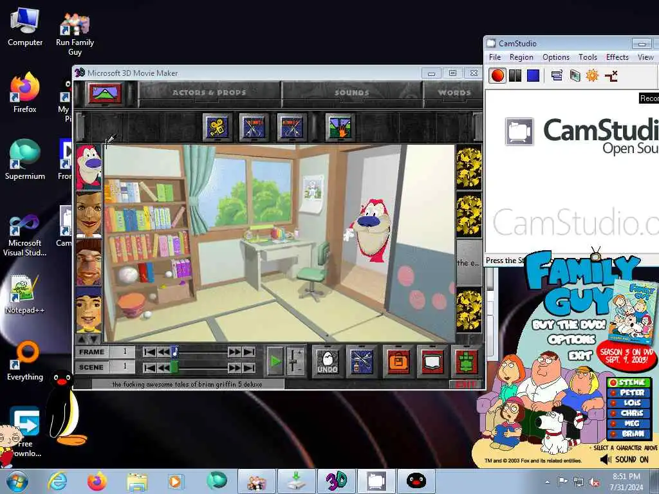Open the Region menu in CamStudio

[521, 57]
